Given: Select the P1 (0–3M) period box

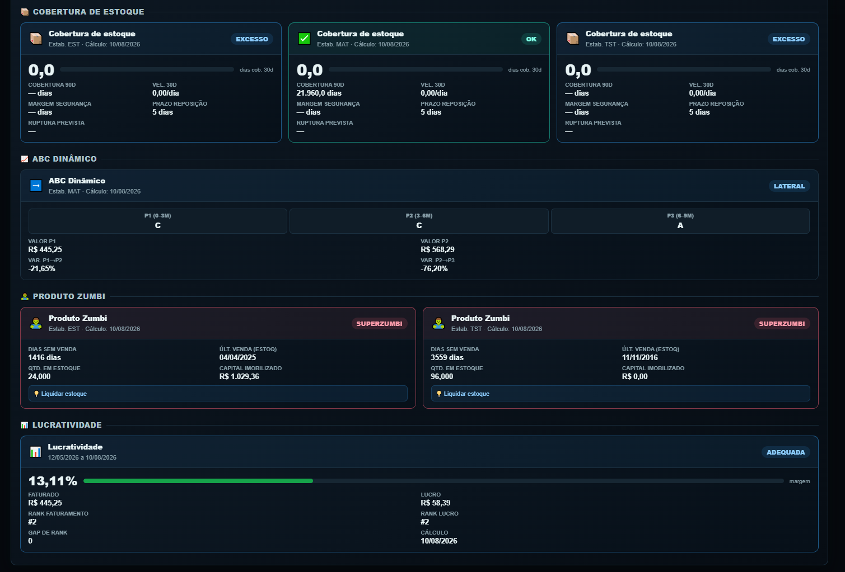Looking at the screenshot, I should click(158, 221).
